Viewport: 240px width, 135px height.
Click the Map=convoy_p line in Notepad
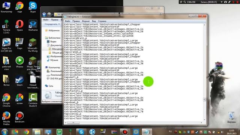click(73, 114)
